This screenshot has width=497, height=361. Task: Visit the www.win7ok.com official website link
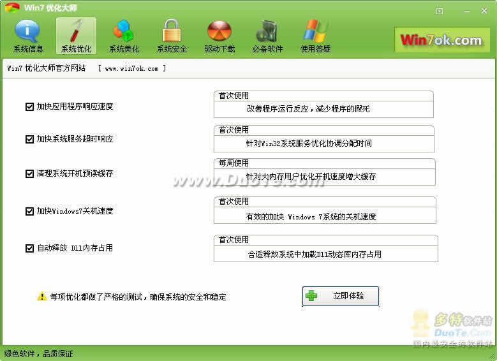click(x=131, y=68)
